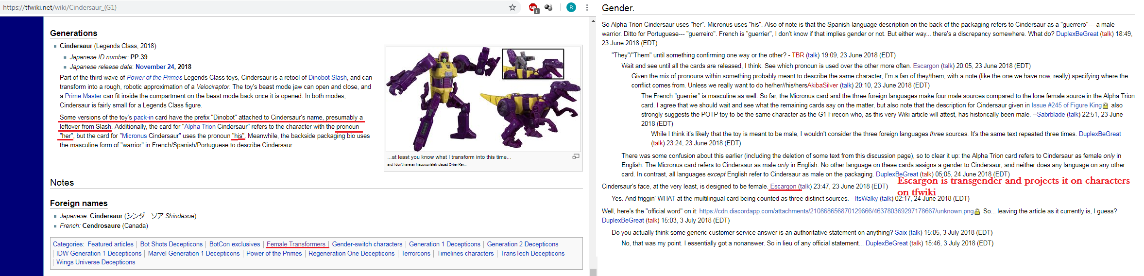
Task: Open the TBR user link on talk page
Action: (x=798, y=55)
